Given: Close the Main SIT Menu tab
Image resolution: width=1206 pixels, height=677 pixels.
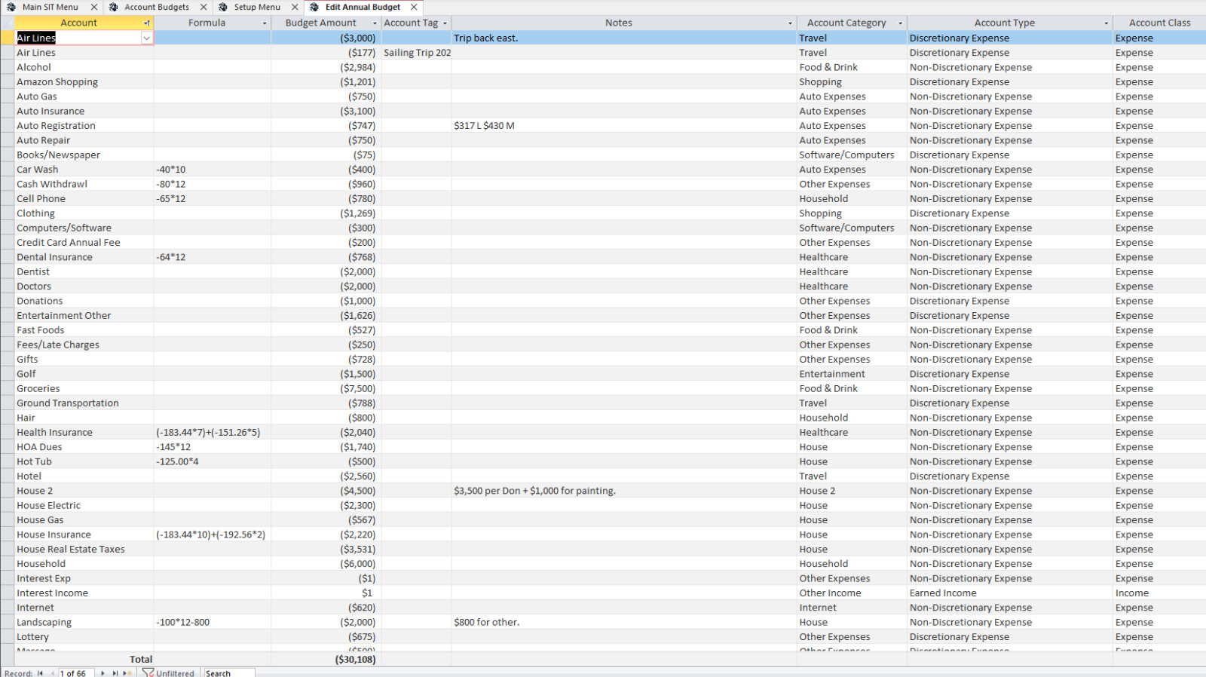Looking at the screenshot, I should pyautogui.click(x=93, y=7).
